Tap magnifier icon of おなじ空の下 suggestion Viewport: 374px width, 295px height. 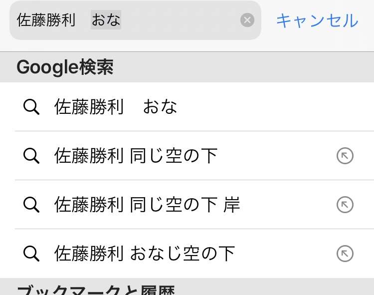click(x=31, y=254)
